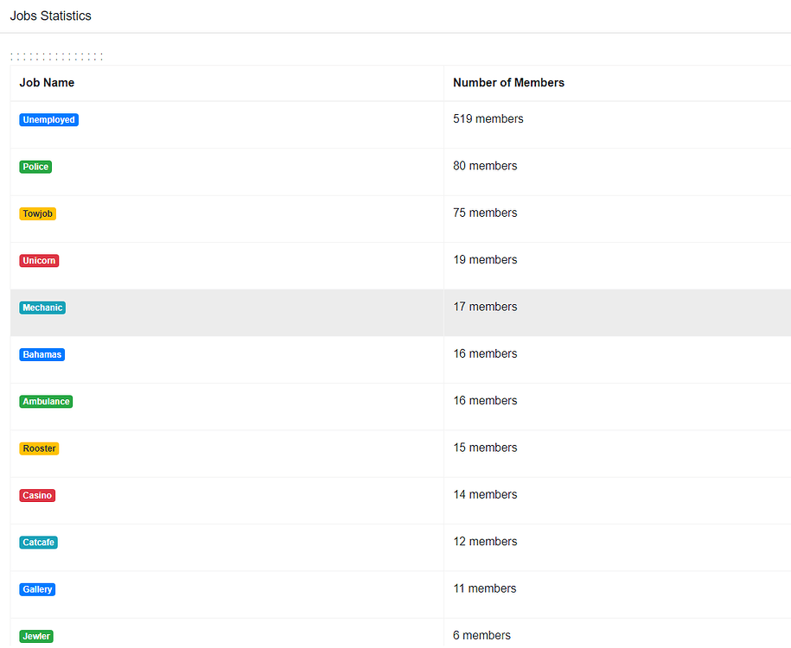Select the Rooster job badge
Screen dimensions: 791x648
[39, 448]
